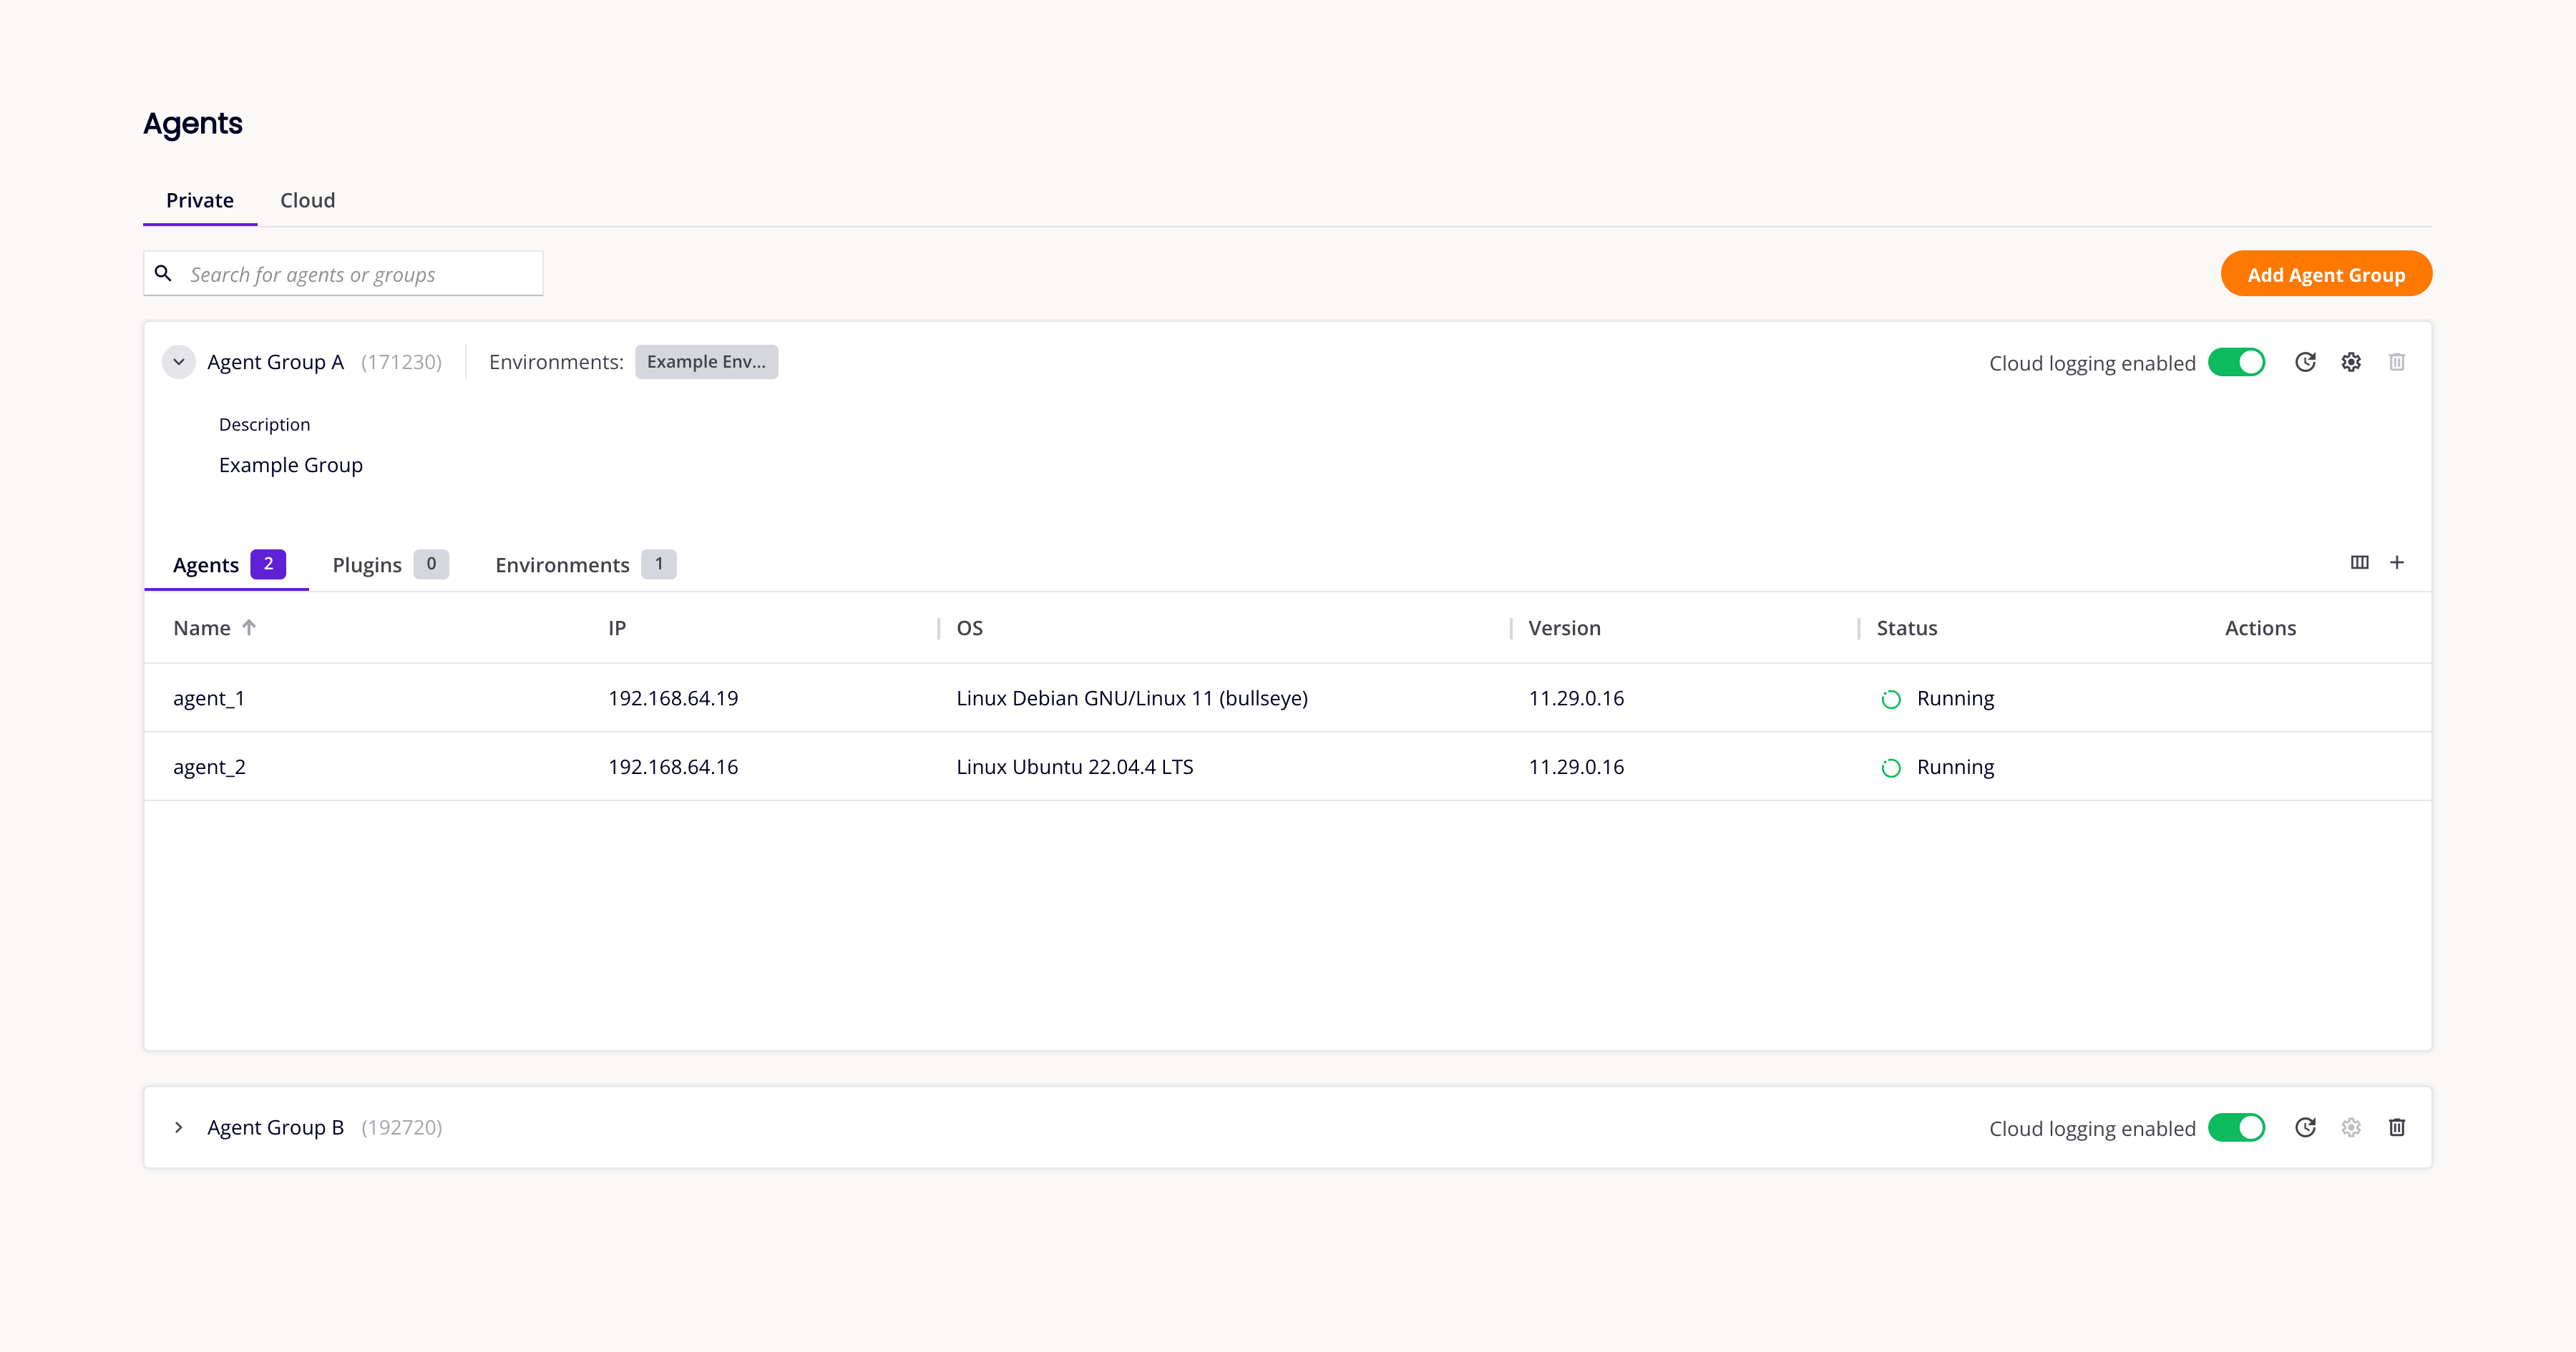Switch to the Plugins tab in Agent Group A
This screenshot has height=1352, width=2576.
(366, 564)
